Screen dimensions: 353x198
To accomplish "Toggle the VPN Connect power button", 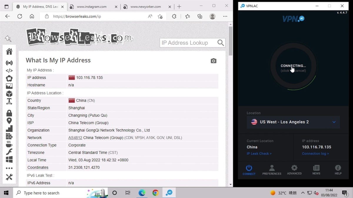I will (249, 170).
